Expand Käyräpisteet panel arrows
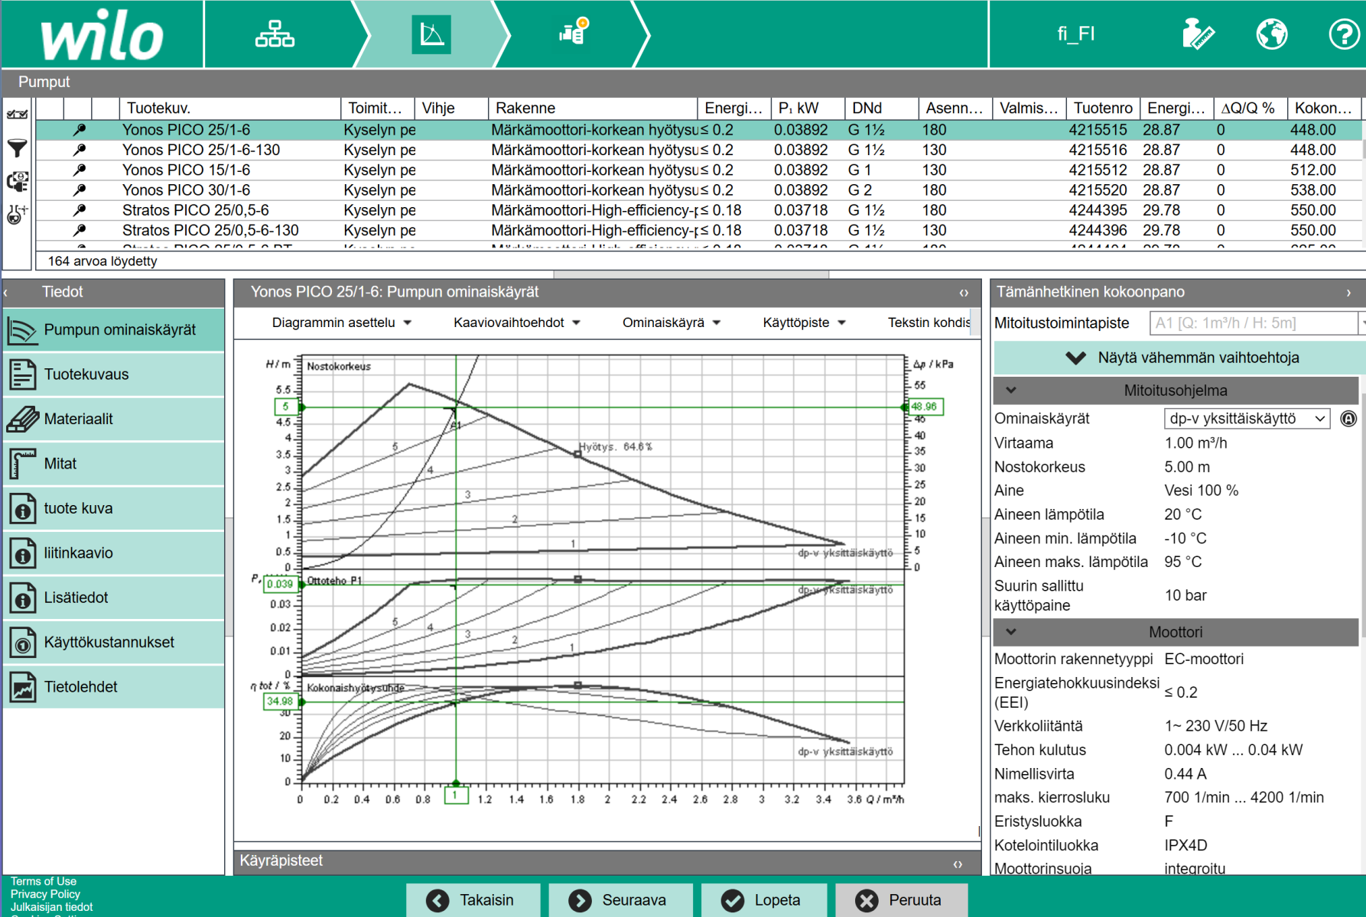The image size is (1366, 917). pyautogui.click(x=958, y=864)
